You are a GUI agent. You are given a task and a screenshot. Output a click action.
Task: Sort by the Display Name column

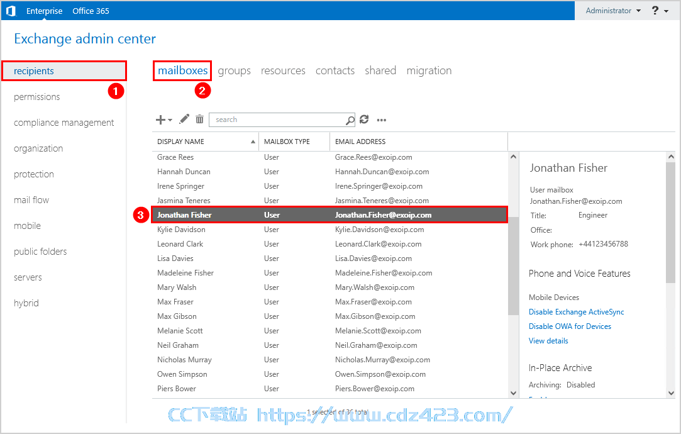(206, 142)
